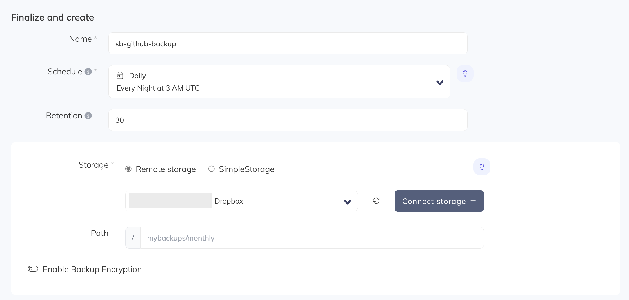Select the Remote storage radio button
Screen dimensions: 629x300
tap(128, 169)
